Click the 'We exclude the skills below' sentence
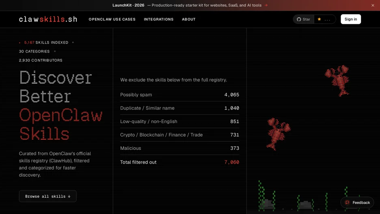This screenshot has height=214, width=380. coord(173,80)
